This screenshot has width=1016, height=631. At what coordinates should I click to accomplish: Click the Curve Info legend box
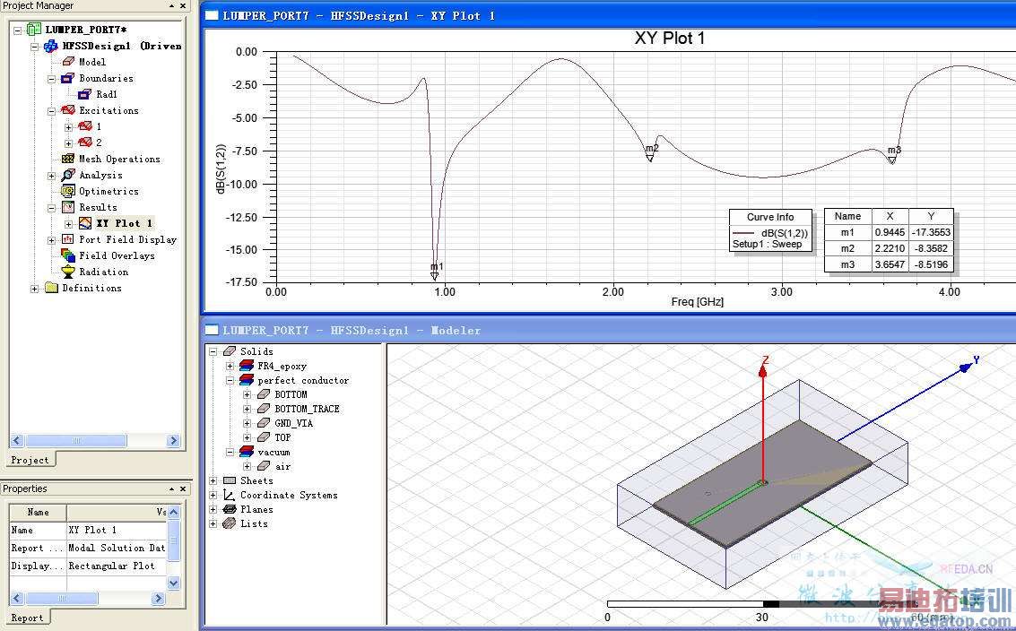770,231
